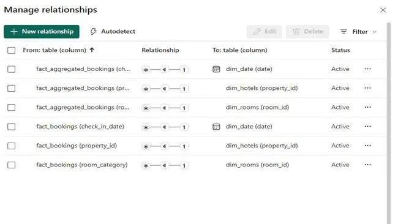Click the trash icon on Delete

tap(296, 32)
